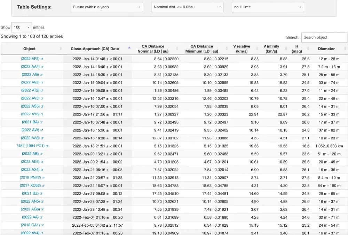Viewport: 348px width, 235px height.
Task: Click sort arrows icon in Object column header
Action: (x=61, y=49)
